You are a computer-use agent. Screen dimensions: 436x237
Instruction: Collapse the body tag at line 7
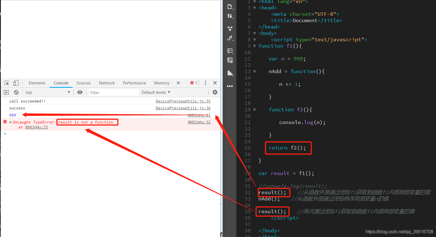[x=255, y=33]
